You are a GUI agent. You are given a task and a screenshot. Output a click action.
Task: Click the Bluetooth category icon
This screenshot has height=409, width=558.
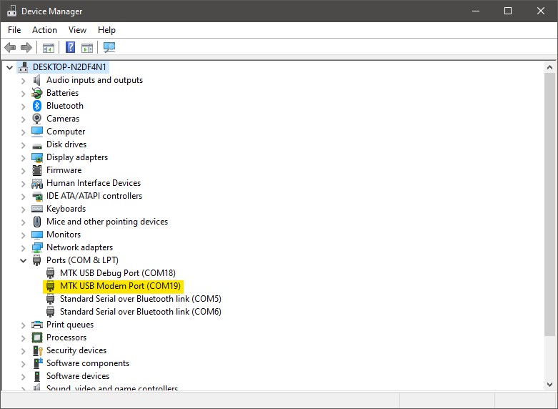(37, 106)
